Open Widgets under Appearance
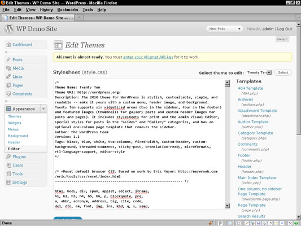The image size is (301, 226). click(x=15, y=123)
